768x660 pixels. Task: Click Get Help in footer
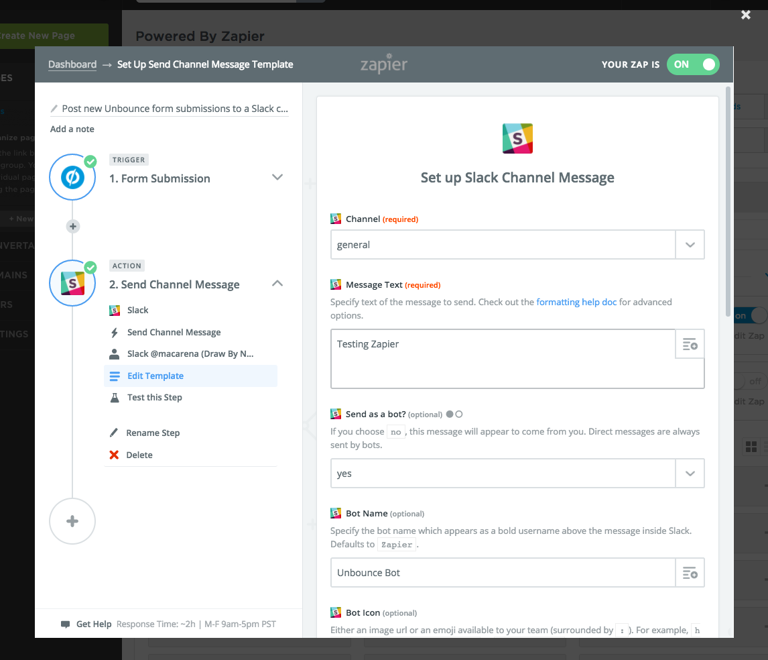tap(94, 624)
